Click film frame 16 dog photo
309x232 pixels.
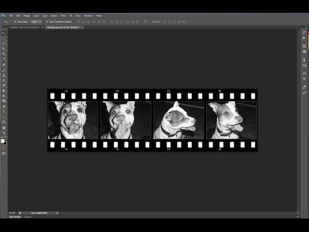[x=231, y=120]
